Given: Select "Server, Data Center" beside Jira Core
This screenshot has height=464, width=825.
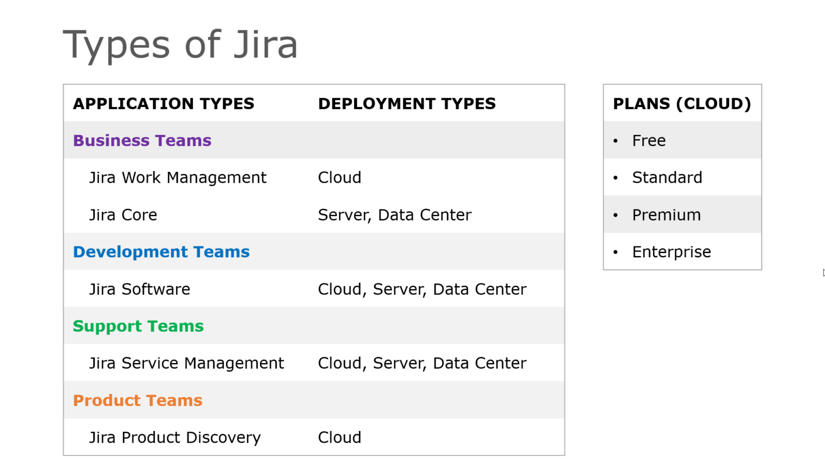Looking at the screenshot, I should click(395, 214).
